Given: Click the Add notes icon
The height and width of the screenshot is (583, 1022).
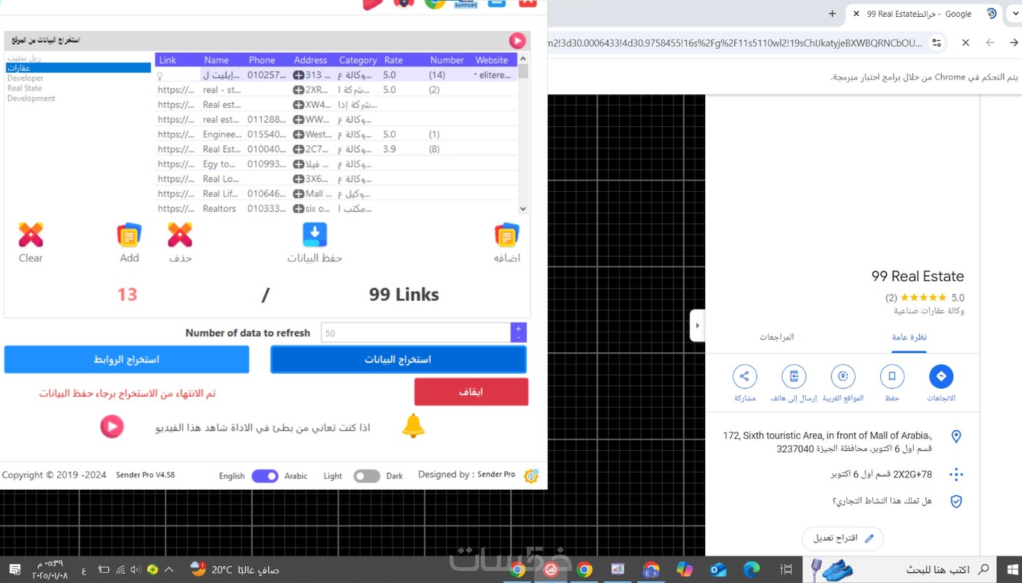Looking at the screenshot, I should click(129, 235).
